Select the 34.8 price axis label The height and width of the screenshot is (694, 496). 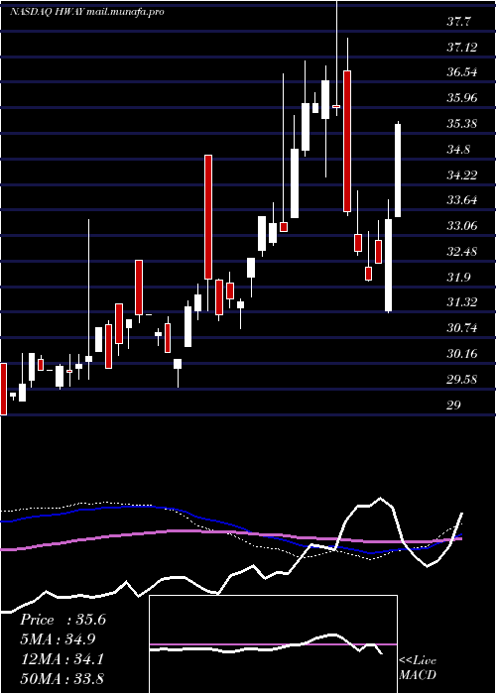click(x=458, y=149)
